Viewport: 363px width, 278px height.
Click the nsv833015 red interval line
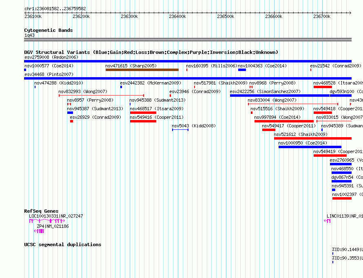(334, 121)
